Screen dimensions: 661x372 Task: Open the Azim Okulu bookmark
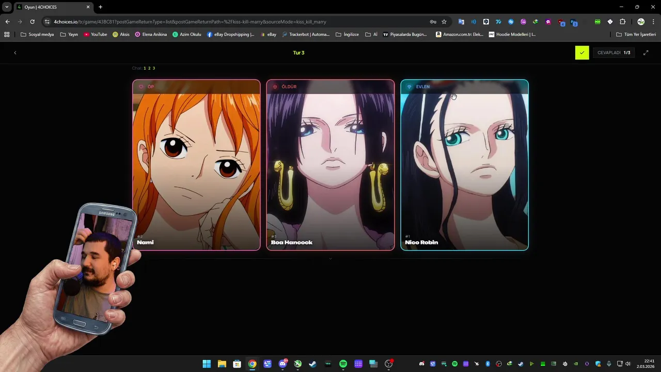pos(187,35)
